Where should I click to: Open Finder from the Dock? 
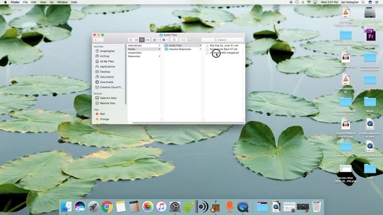[66, 207]
